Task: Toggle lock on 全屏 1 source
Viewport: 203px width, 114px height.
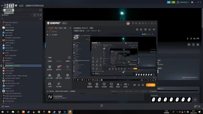Action: click(50, 35)
